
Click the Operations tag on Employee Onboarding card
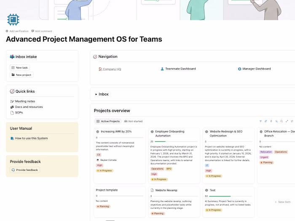pyautogui.click(x=157, y=169)
